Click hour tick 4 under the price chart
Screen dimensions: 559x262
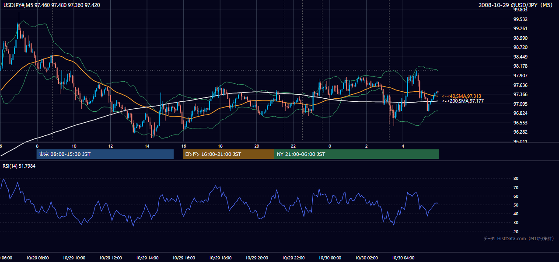[402, 146]
